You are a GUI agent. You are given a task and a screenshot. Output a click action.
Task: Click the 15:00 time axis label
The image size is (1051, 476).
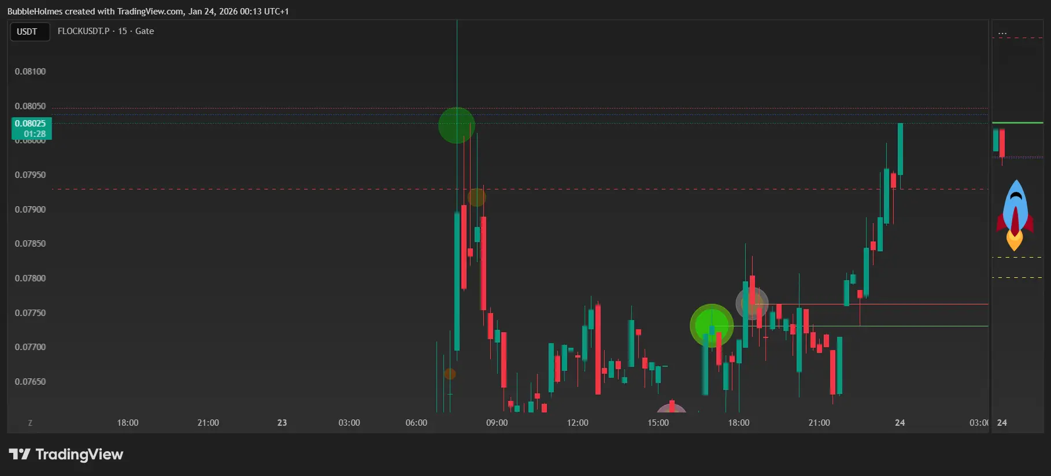pyautogui.click(x=658, y=423)
